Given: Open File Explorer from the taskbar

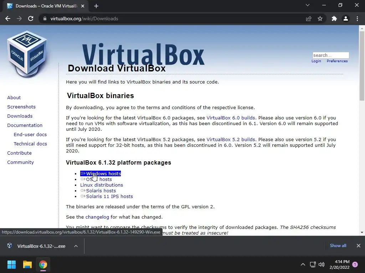Looking at the screenshot, I should pos(27,264).
